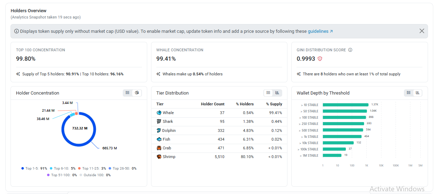
Task: Toggle the Top 11-25 legend entry
Action: (92, 169)
